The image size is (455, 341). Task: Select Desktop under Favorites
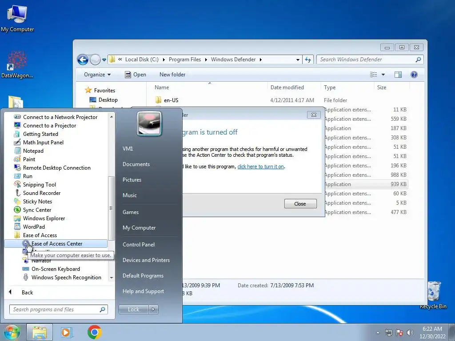coord(104,100)
